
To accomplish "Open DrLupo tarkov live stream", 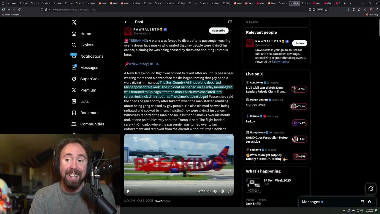I will 276,119.
